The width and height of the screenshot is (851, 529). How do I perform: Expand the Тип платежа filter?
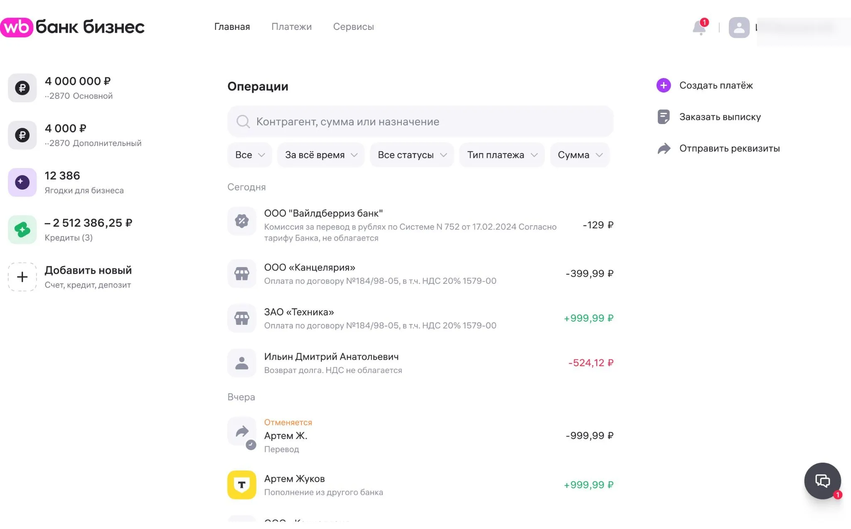point(502,155)
